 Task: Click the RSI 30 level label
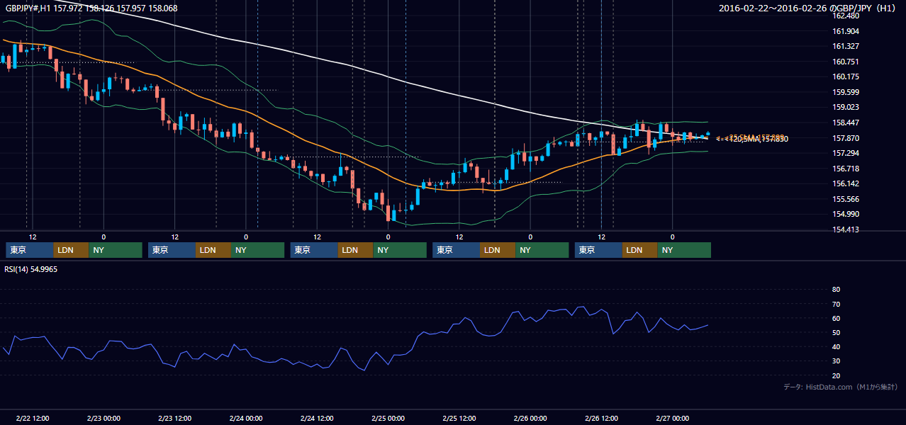836,361
